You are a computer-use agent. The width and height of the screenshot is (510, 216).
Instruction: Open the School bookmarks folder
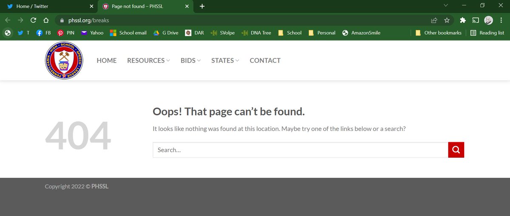point(289,33)
